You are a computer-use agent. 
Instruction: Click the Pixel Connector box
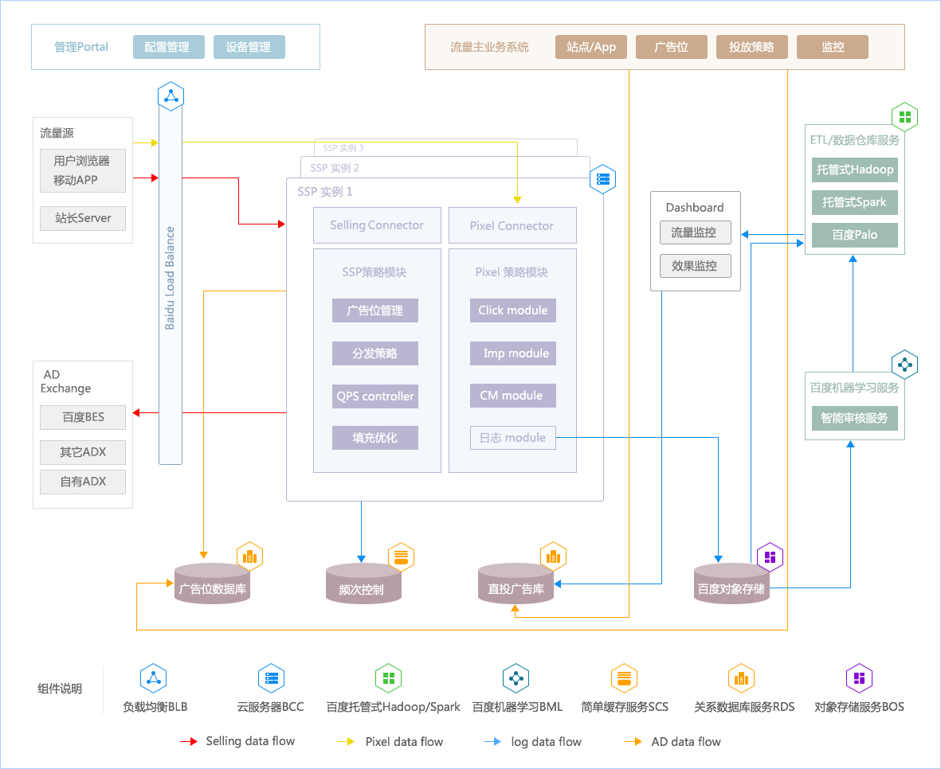[x=512, y=225]
